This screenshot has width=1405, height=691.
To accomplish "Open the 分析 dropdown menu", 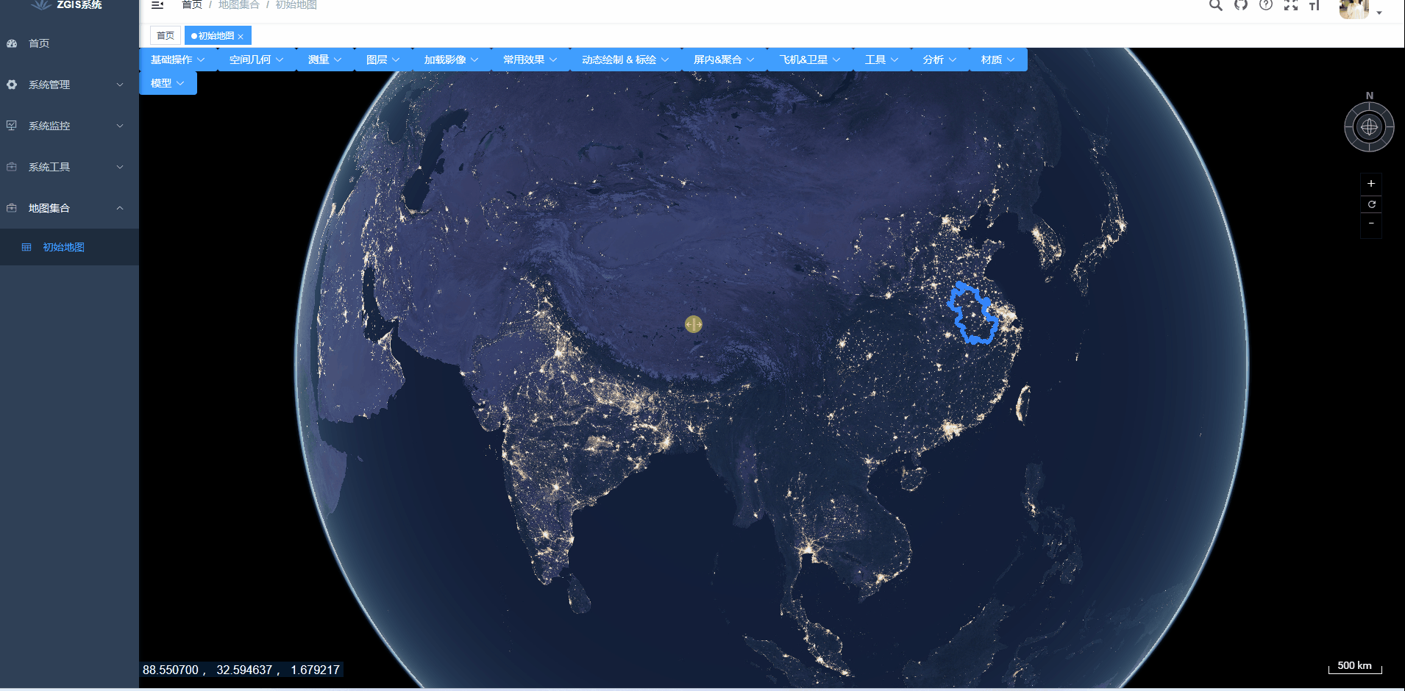I will 940,60.
